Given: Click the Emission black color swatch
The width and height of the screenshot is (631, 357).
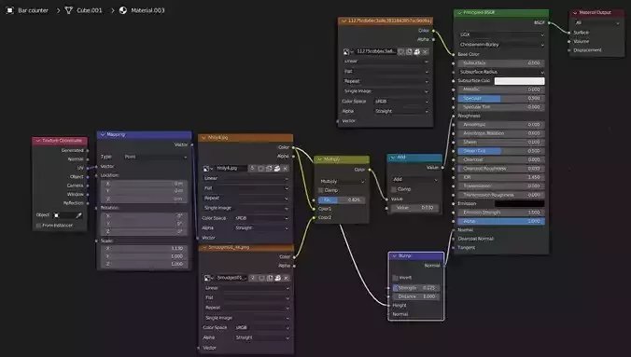Looking at the screenshot, I should (x=520, y=204).
